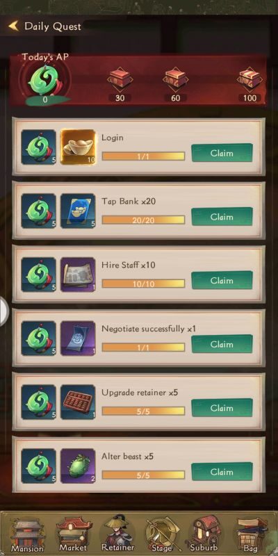
Task: Open the 100 AP reward chest
Action: 250,79
